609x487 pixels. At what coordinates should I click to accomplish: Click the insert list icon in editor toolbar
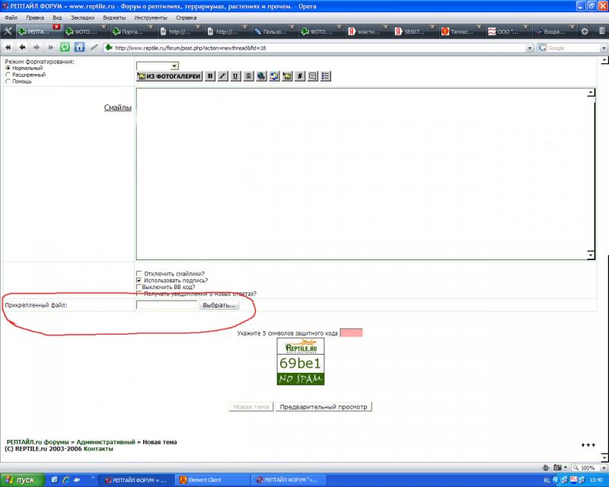pos(326,76)
